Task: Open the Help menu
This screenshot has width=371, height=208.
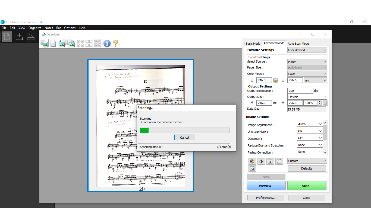Action: pos(82,28)
